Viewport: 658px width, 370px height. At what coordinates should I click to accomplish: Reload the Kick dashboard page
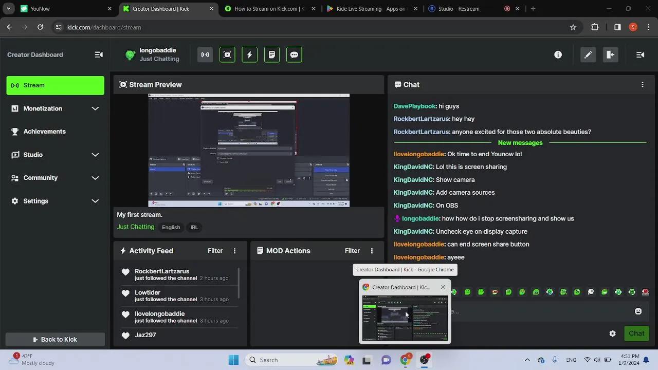tap(40, 27)
